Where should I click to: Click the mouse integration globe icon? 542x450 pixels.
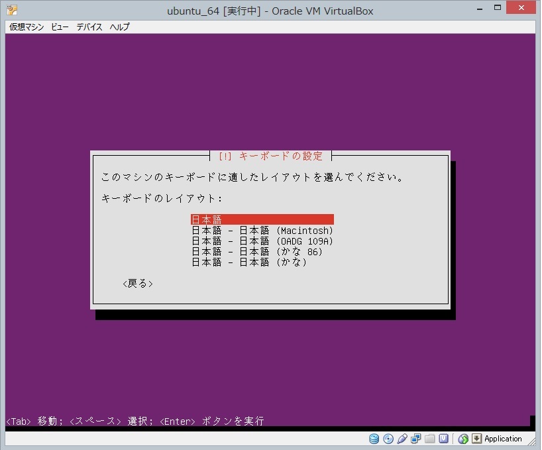tap(463, 439)
